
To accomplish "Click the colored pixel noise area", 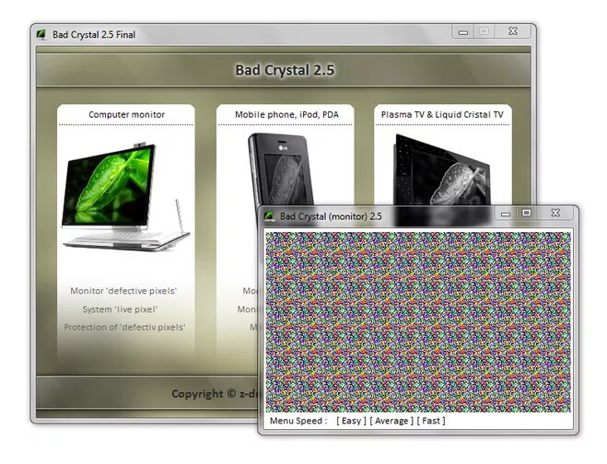I will (x=417, y=321).
